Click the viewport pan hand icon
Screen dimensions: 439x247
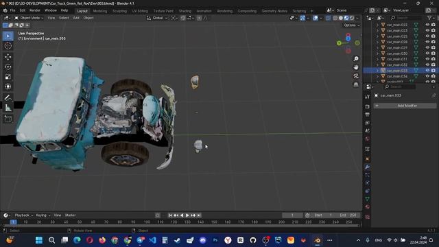(x=356, y=67)
